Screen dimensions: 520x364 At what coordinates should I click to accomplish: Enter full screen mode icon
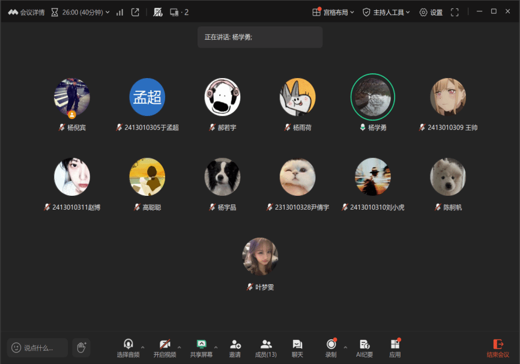coord(455,12)
